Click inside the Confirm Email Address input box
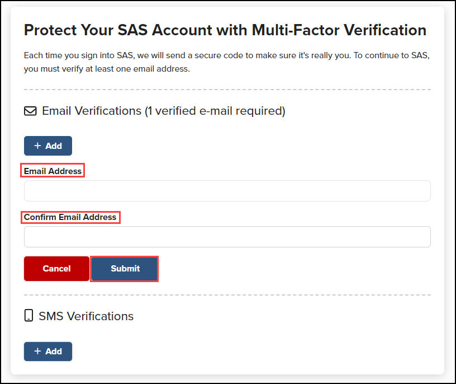This screenshot has width=456, height=384. pos(227,237)
